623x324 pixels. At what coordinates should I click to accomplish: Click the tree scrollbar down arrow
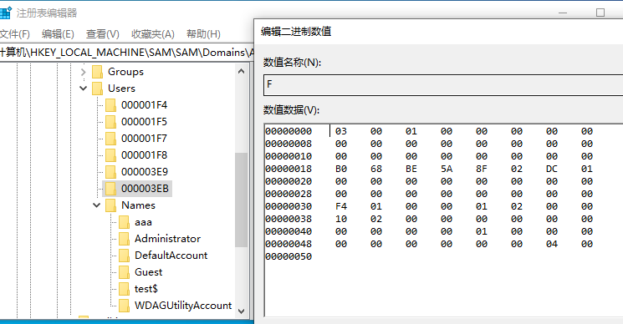[241, 311]
